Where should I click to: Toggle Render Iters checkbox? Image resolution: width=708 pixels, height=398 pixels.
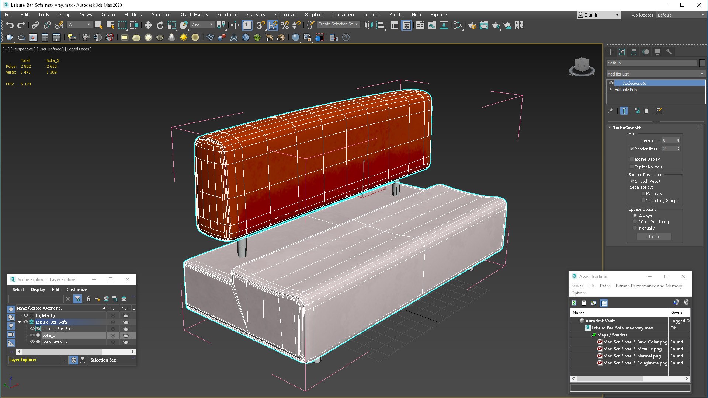632,149
